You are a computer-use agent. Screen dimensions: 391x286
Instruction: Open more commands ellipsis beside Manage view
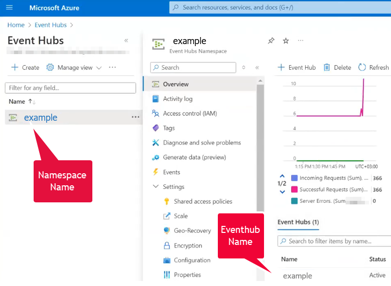[112, 67]
